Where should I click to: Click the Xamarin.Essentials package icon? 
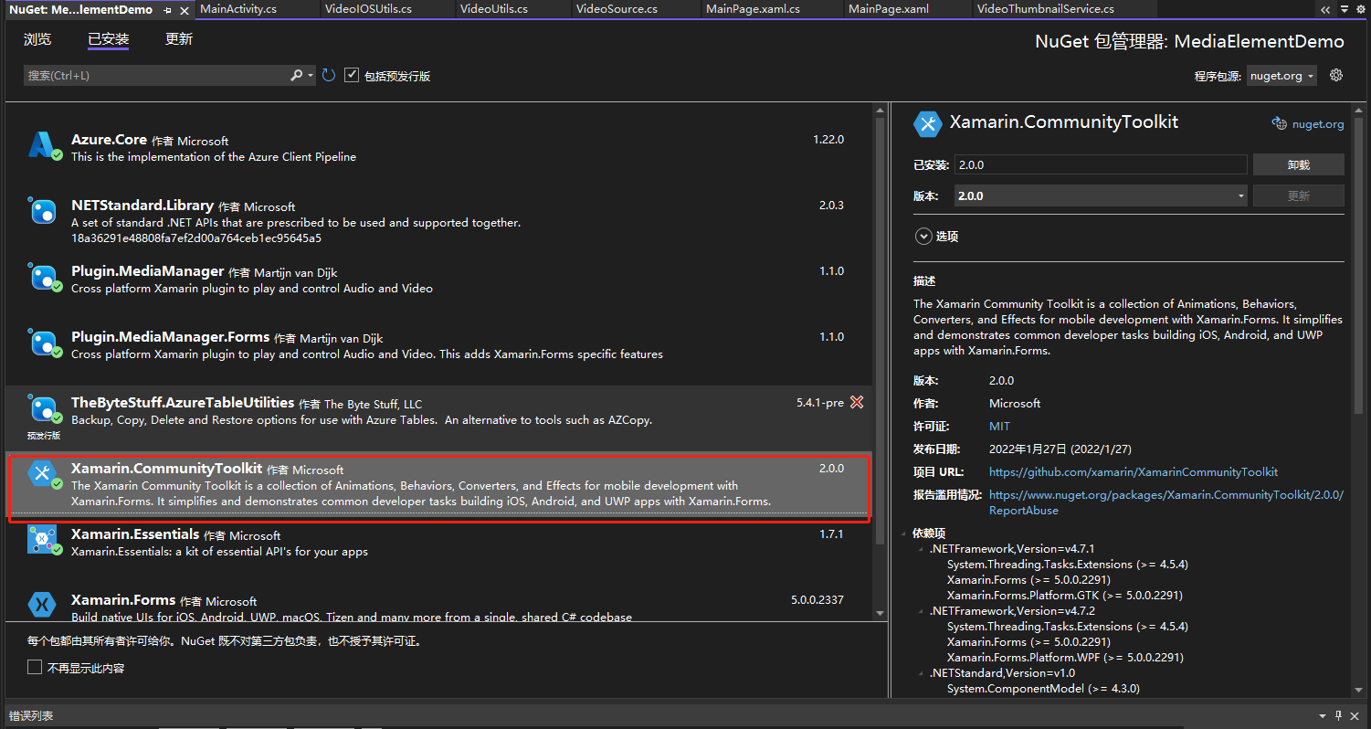click(43, 541)
